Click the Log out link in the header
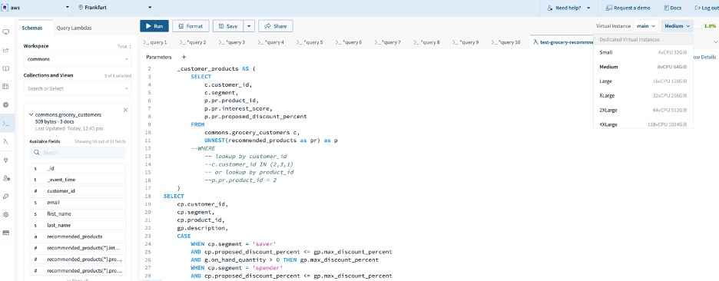Viewport: 719px width, 281px height. pos(707,8)
